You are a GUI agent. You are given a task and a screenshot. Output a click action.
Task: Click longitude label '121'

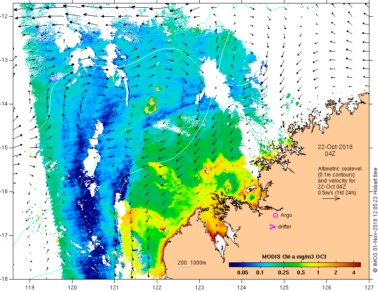tap(115, 287)
